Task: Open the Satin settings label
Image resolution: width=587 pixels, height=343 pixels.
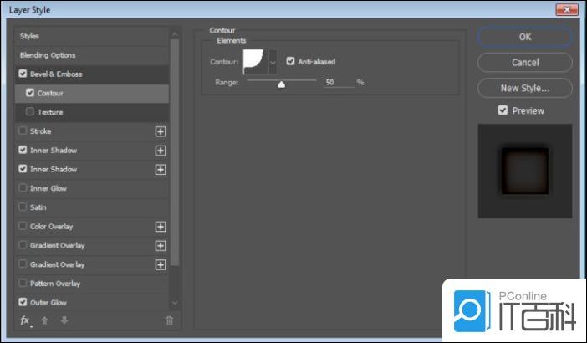Action: pyautogui.click(x=38, y=207)
